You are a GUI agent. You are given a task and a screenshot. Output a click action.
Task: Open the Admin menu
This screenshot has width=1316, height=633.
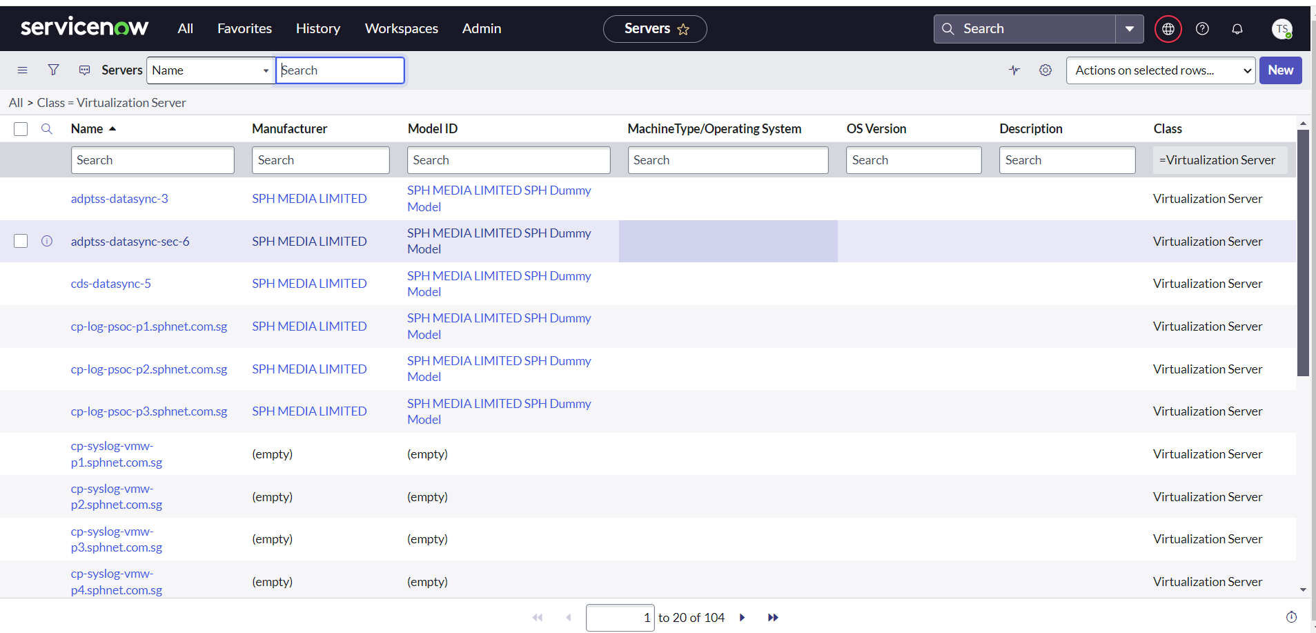tap(482, 29)
